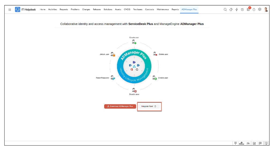The image size is (277, 148).
Task: Open the quick note edit icon in bottom bar
Action: (x=254, y=143)
